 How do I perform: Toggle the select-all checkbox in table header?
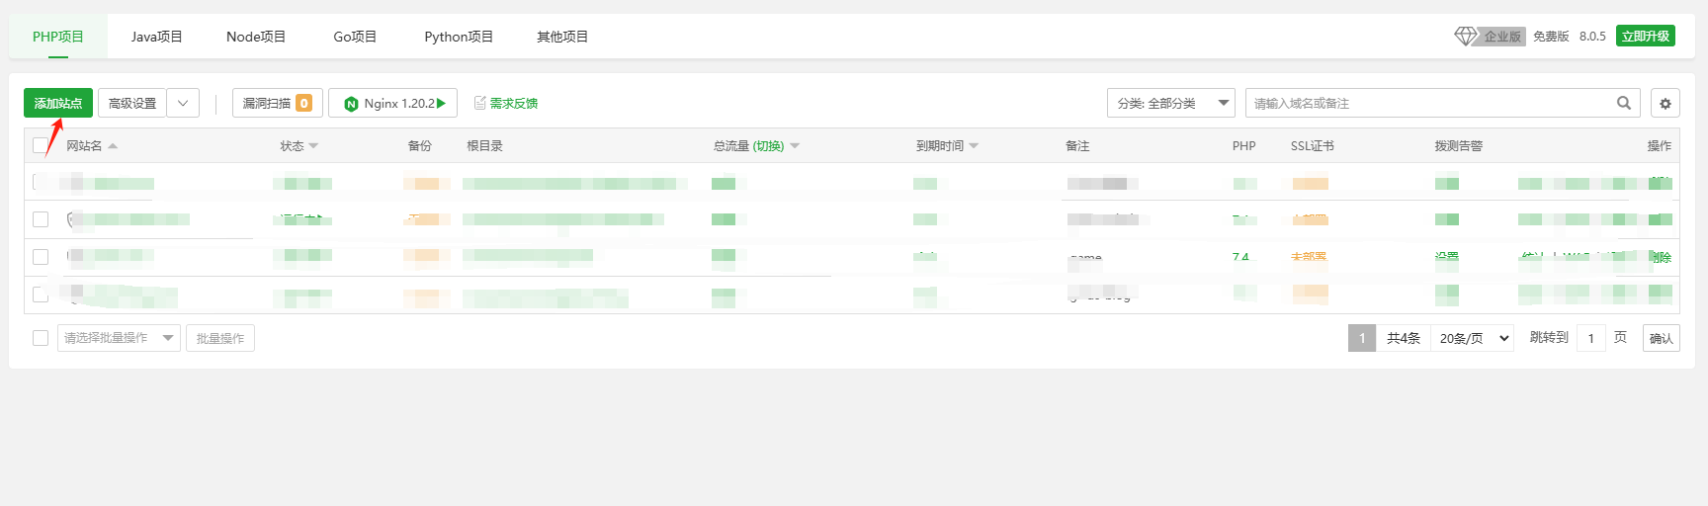(41, 145)
